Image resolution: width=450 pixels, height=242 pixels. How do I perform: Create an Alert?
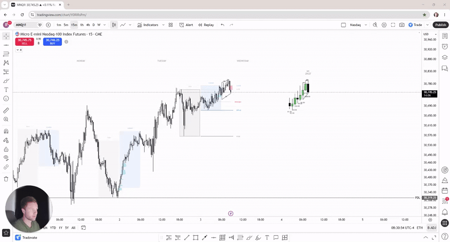click(186, 25)
